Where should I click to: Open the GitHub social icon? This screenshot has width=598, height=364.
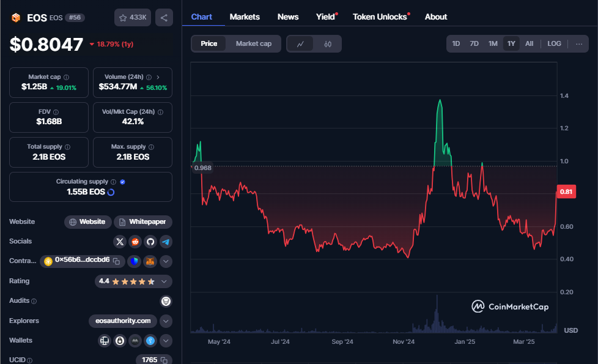(x=150, y=242)
